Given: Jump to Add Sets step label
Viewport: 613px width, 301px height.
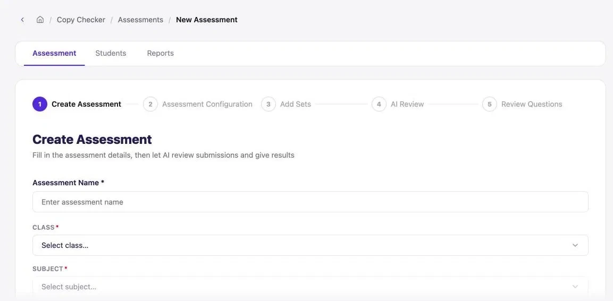Looking at the screenshot, I should [296, 104].
